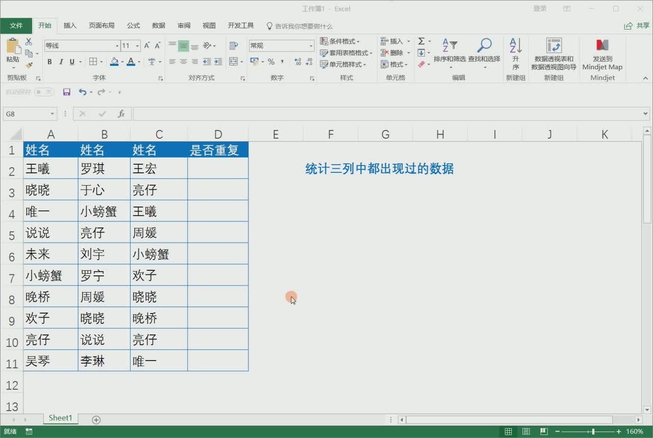Click 排序和筛选 sort and filter
Viewport: 653px width, 438px height.
tap(449, 53)
